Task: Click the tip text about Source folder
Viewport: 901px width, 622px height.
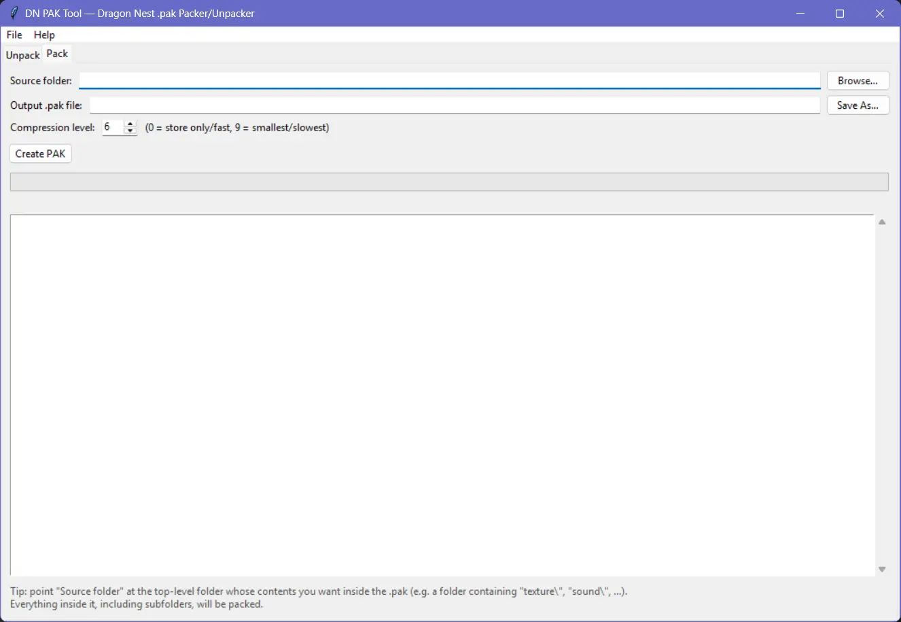Action: [319, 598]
